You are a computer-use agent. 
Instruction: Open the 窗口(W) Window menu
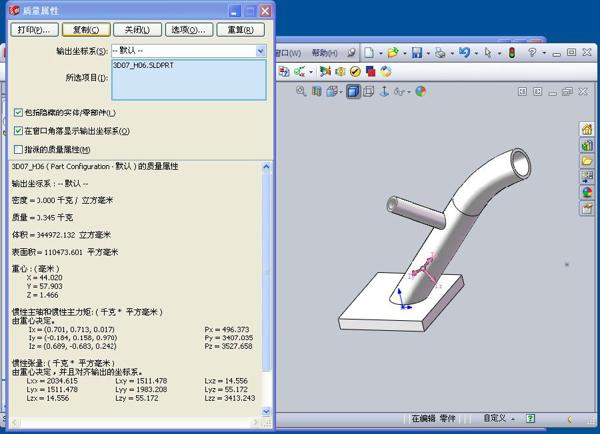[x=288, y=53]
